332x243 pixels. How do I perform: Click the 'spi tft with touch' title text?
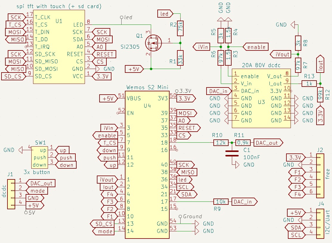tap(59, 6)
